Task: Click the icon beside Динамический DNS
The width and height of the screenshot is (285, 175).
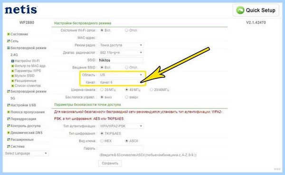Action: [x=9, y=133]
